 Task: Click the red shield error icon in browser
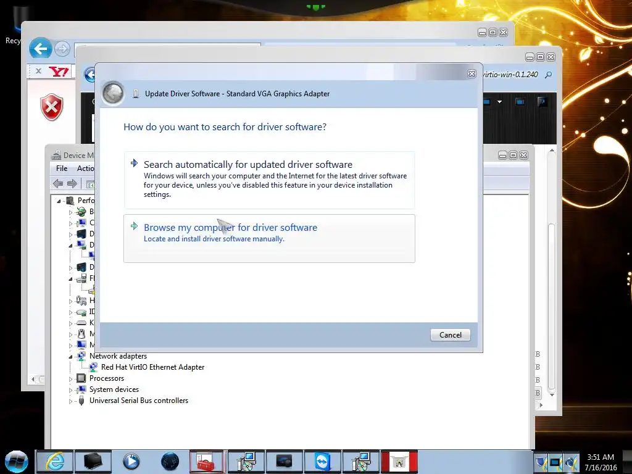[52, 107]
